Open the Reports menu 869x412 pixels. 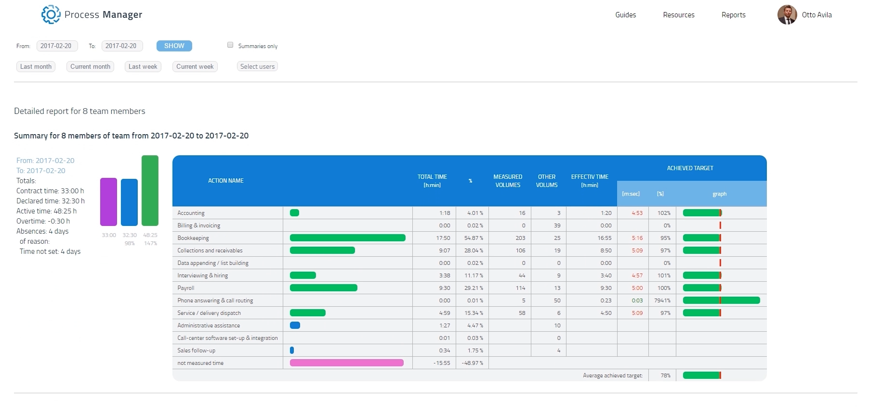[733, 15]
